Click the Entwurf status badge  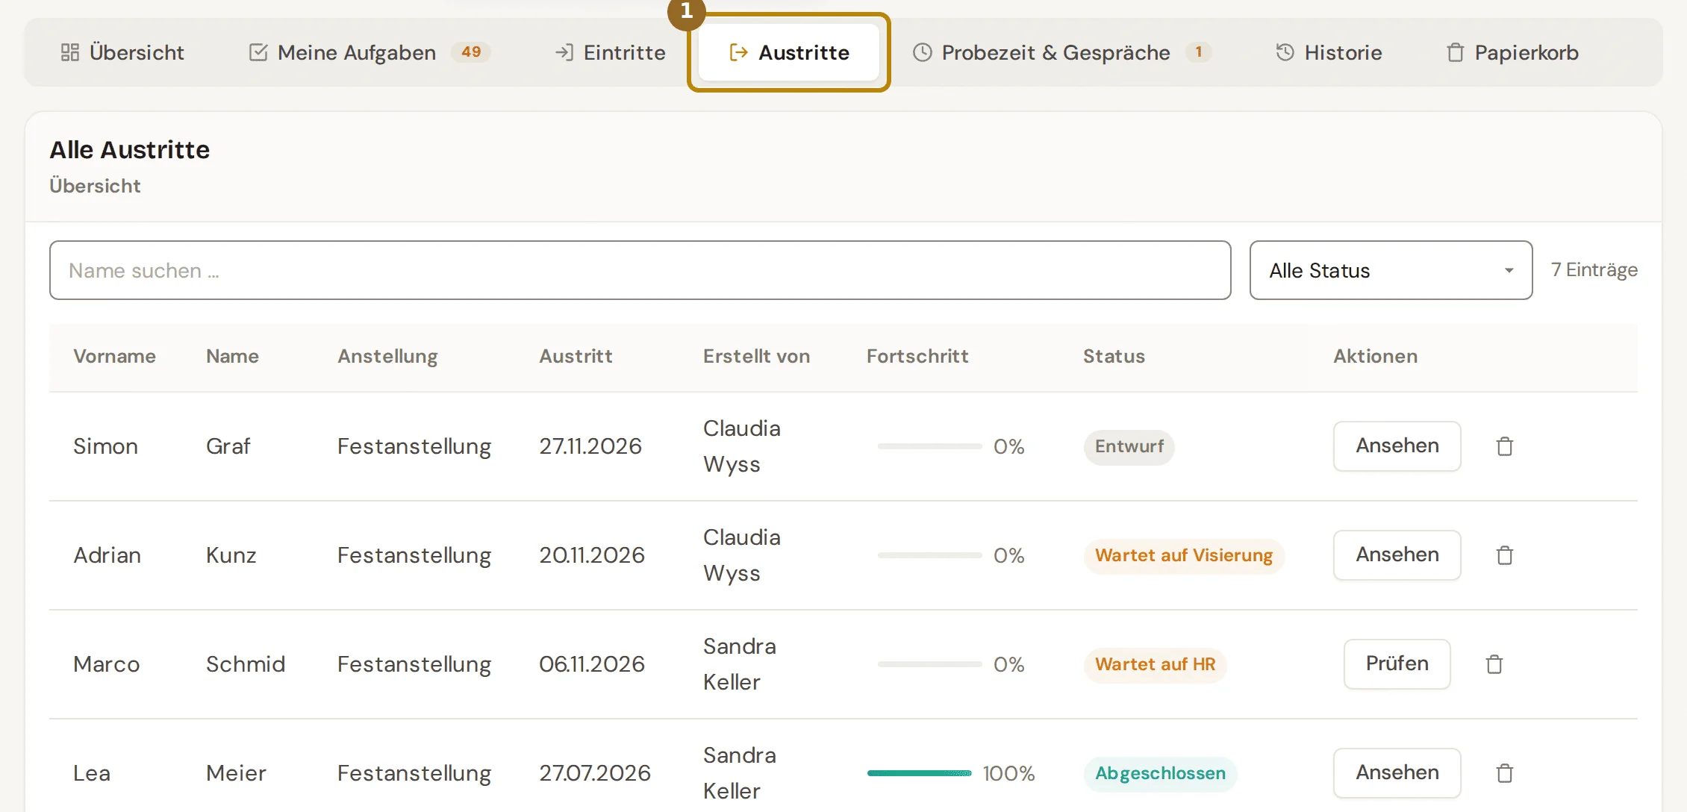click(1129, 446)
